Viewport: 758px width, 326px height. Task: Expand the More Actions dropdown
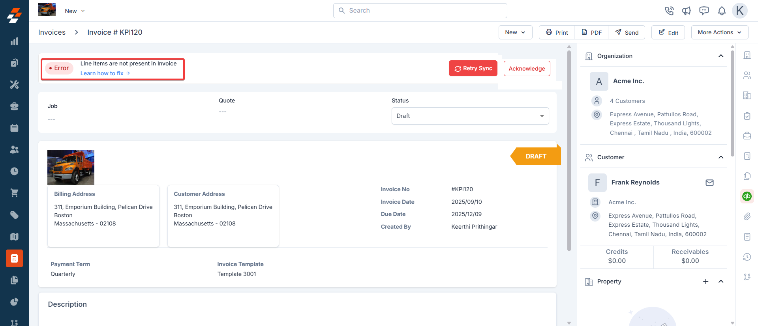tap(719, 32)
